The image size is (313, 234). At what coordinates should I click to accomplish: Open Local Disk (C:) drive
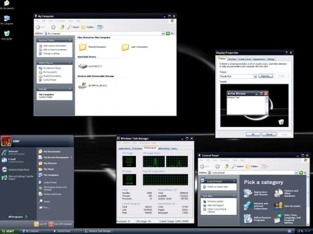(90, 66)
